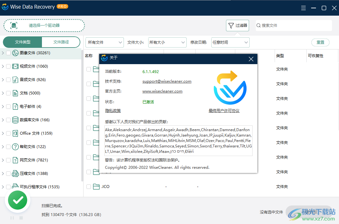Click the large logo in About dialog

[x=230, y=87]
